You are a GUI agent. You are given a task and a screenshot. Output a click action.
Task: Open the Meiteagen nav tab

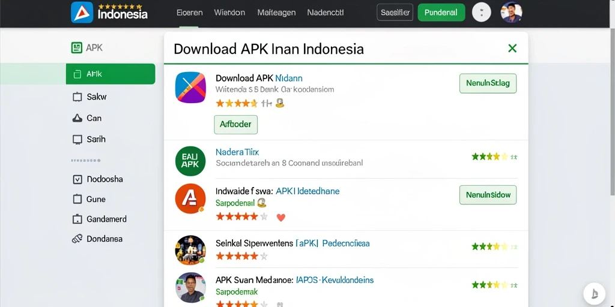276,13
